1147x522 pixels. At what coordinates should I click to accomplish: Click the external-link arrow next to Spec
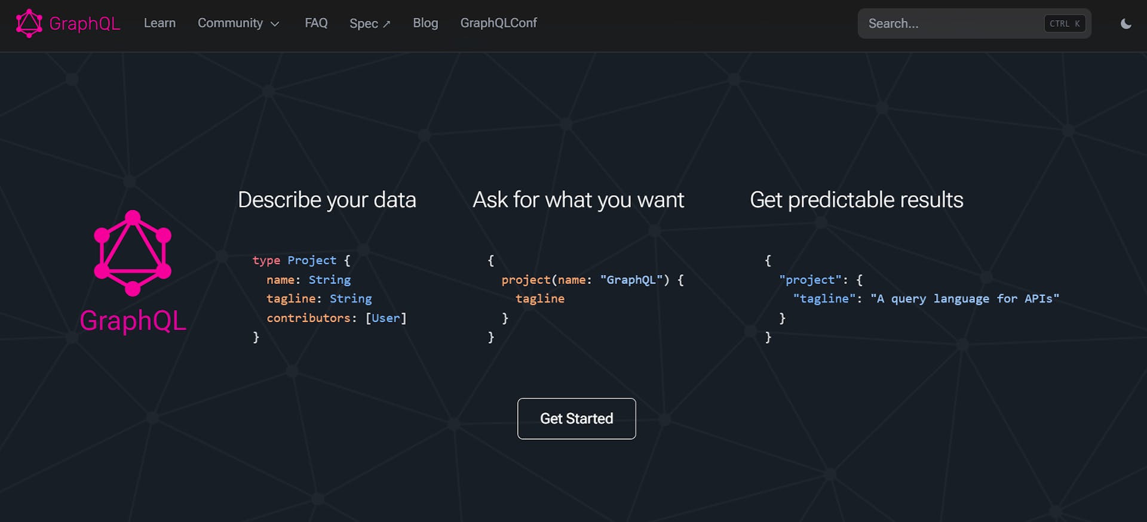[x=386, y=23]
